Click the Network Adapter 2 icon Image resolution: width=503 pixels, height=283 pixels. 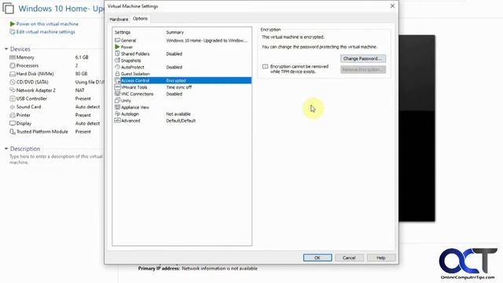(13, 90)
